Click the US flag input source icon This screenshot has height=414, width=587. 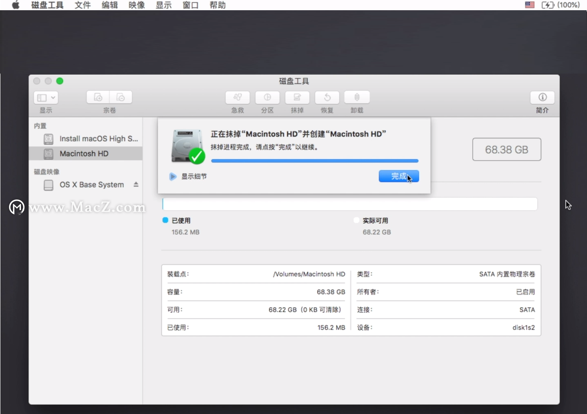click(530, 5)
